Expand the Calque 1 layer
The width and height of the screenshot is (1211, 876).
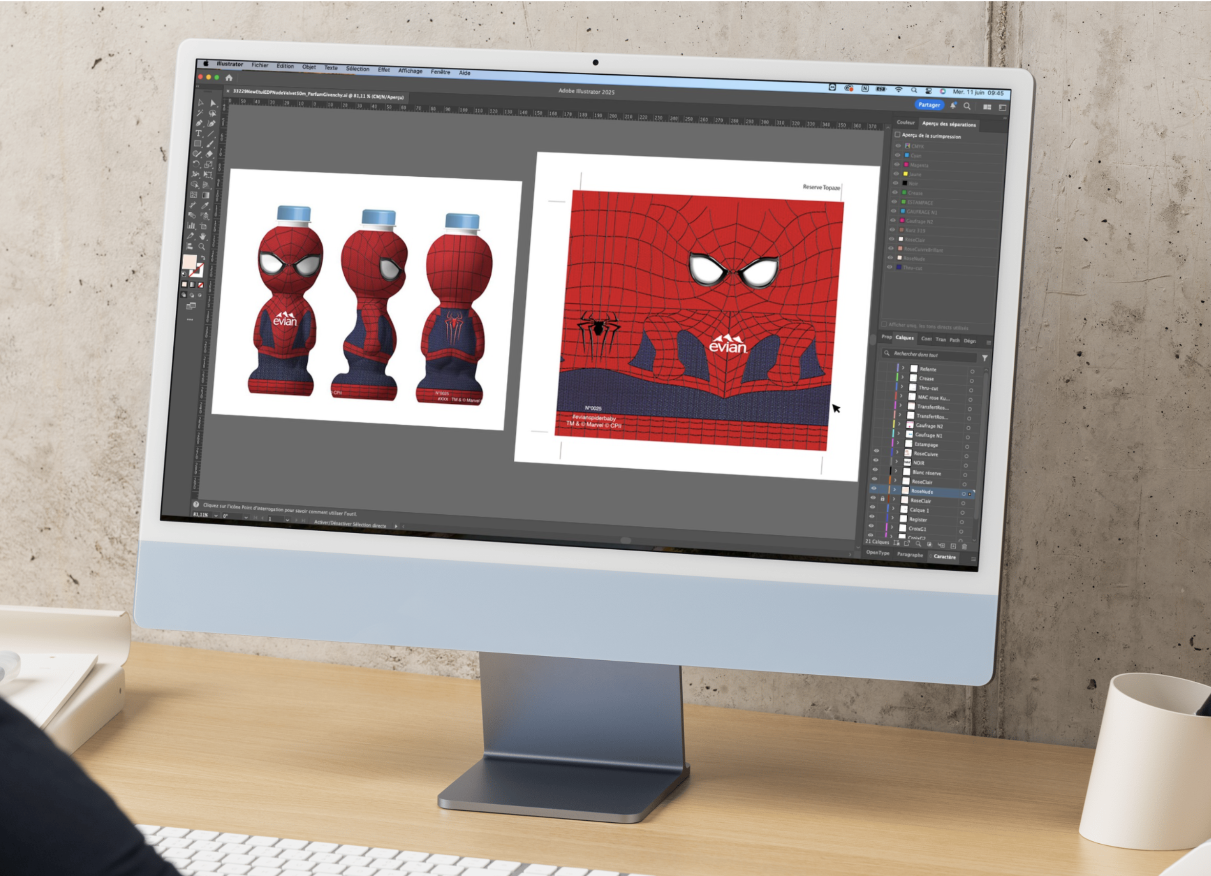(893, 509)
